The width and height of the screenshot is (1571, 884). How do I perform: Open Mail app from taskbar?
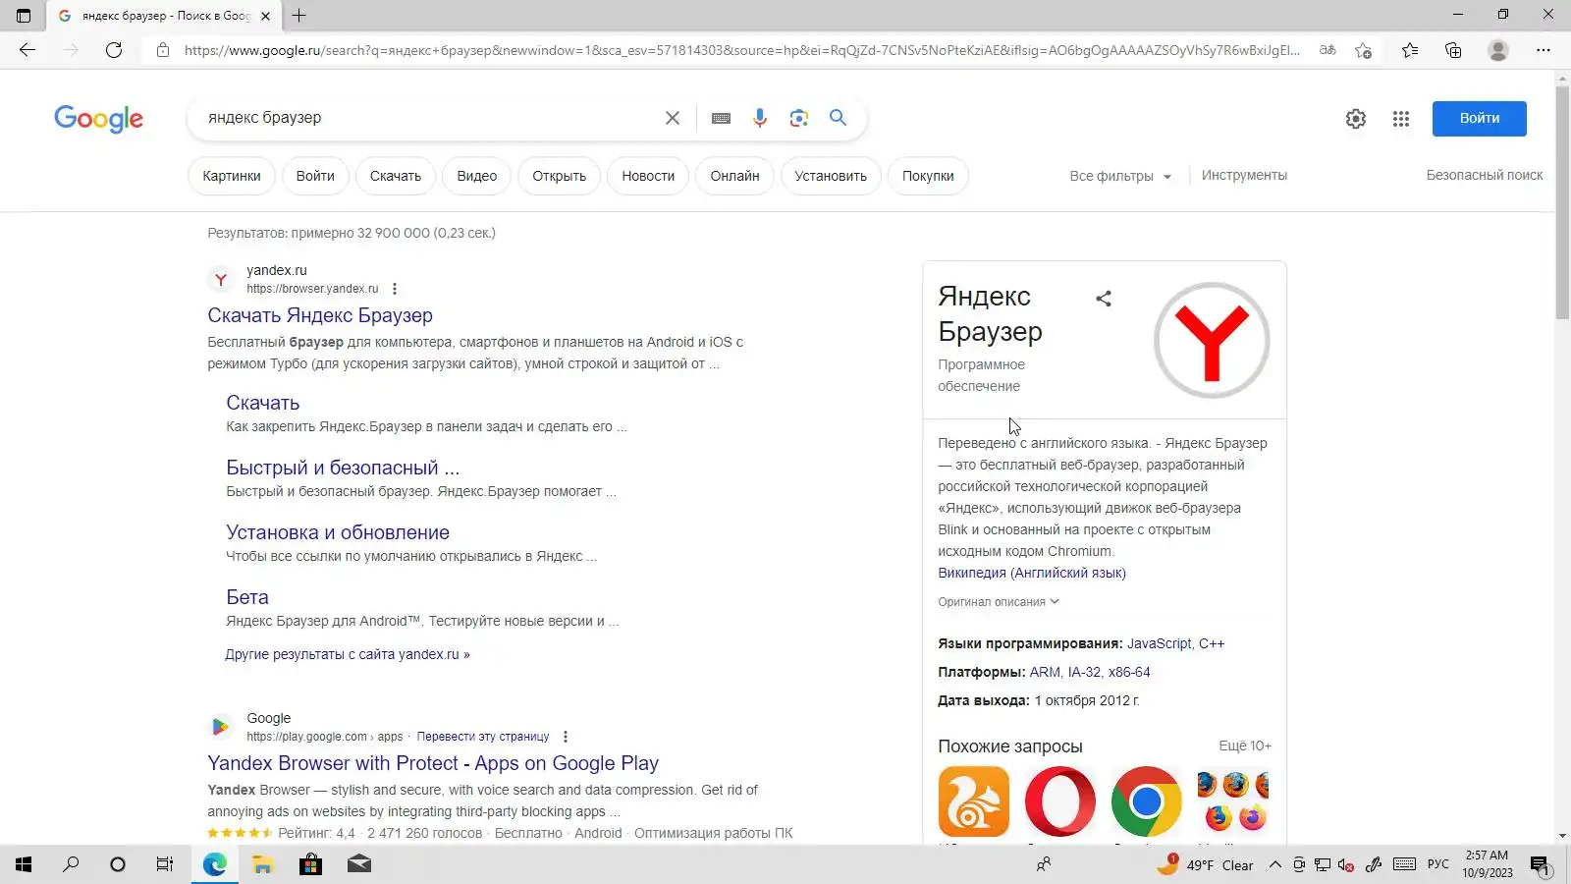click(x=358, y=864)
